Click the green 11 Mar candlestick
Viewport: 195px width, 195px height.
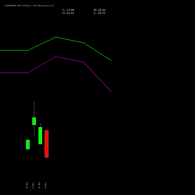(34, 121)
